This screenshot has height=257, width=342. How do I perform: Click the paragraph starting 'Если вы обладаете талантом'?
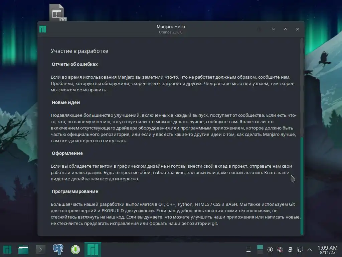(171, 172)
